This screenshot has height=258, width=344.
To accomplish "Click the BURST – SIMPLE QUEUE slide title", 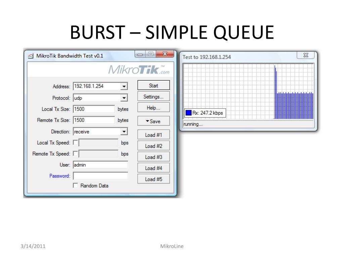I will (x=172, y=32).
